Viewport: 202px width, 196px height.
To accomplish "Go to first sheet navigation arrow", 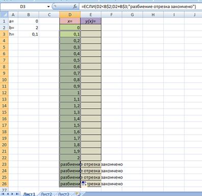I will 3,194.
